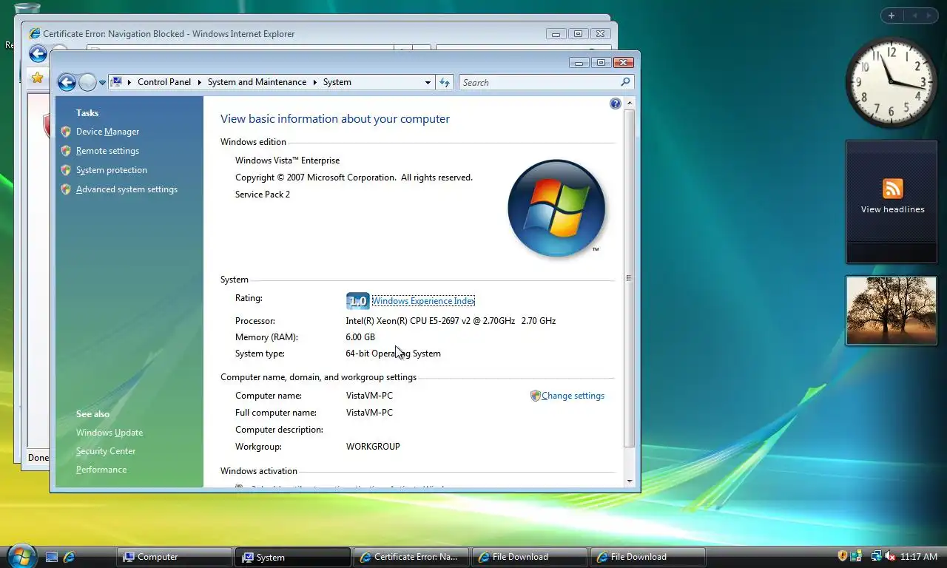Click the Windows Vista logo image

pos(556,209)
